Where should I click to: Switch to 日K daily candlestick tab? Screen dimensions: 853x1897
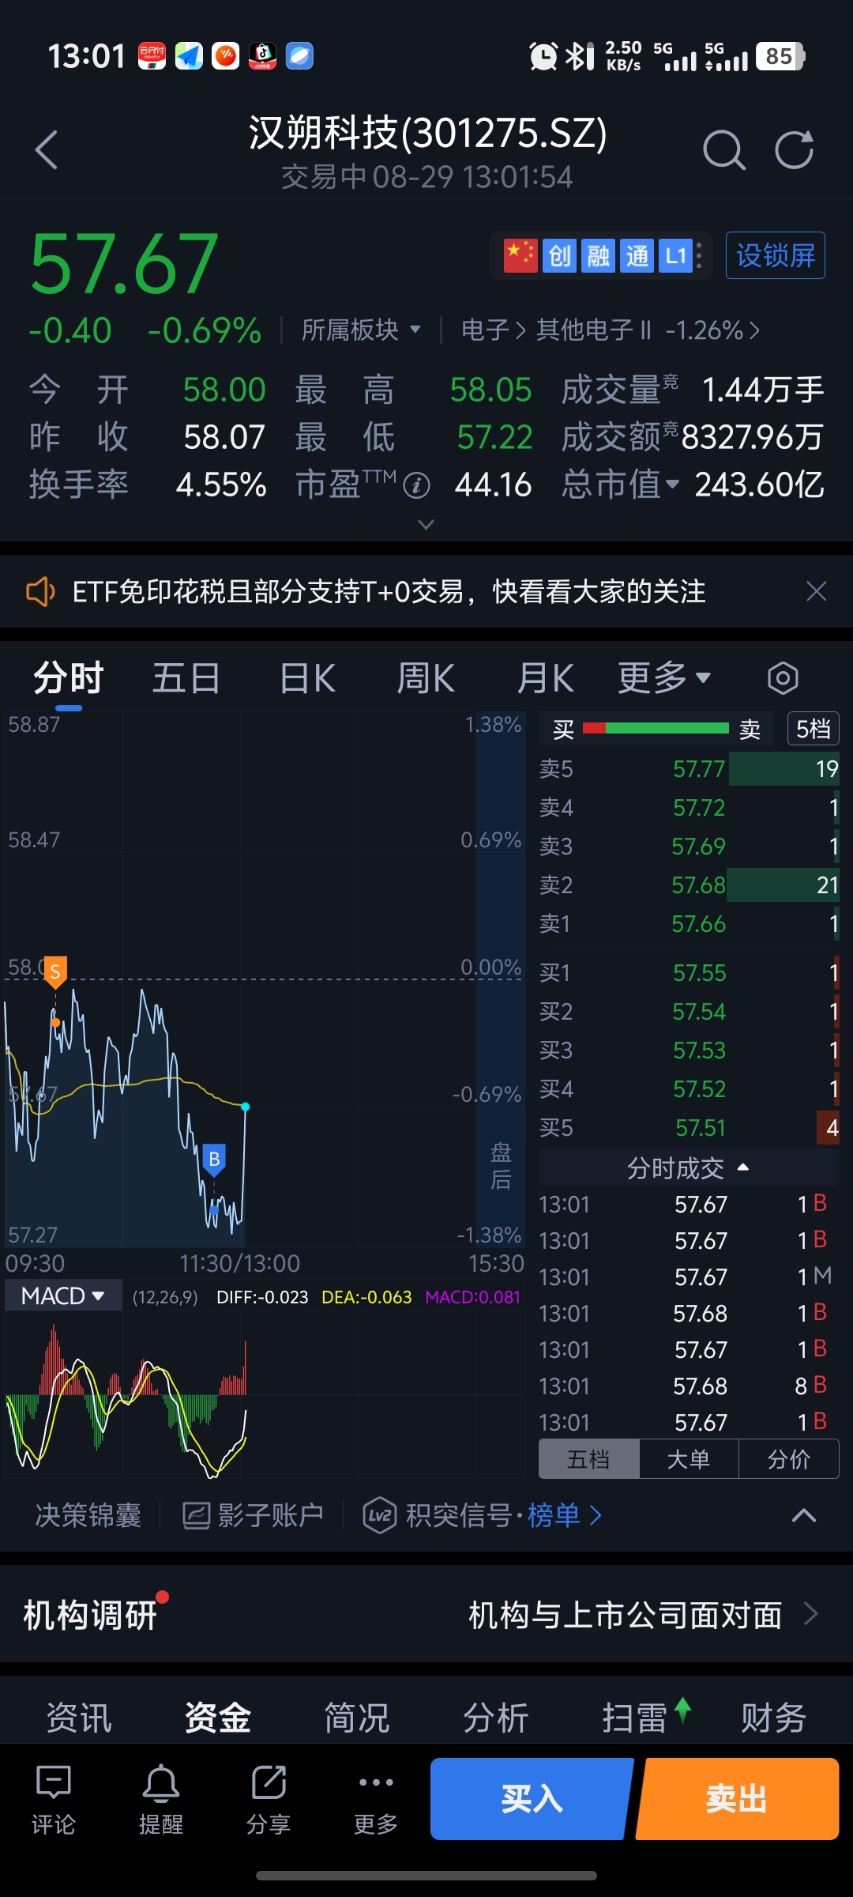tap(308, 678)
